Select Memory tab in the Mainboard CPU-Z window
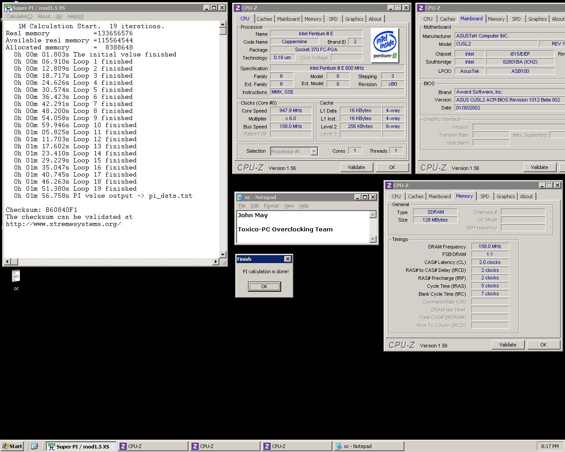The image size is (565, 452). pyautogui.click(x=496, y=19)
